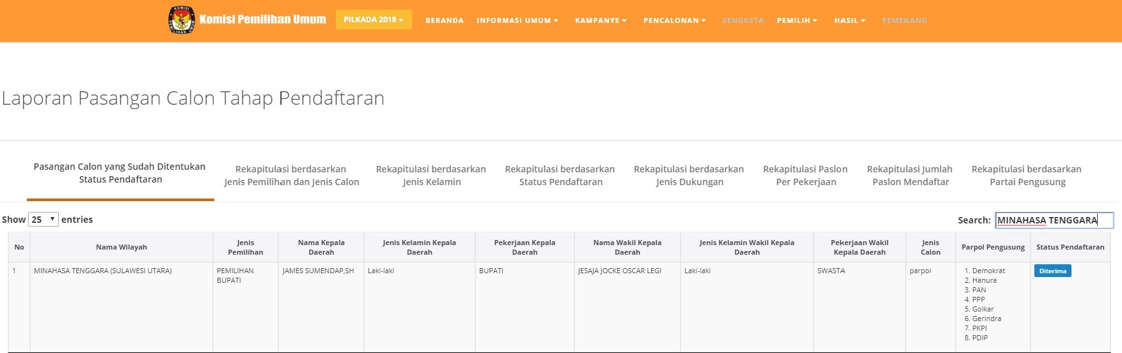Open the KAMPANYE menu
Image resolution: width=1122 pixels, height=353 pixels.
tap(601, 20)
